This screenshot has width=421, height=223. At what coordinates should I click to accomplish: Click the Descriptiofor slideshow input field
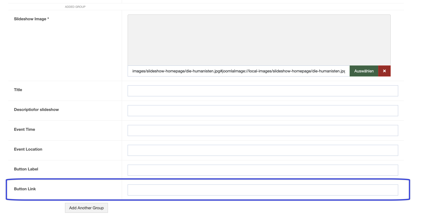pos(263,111)
